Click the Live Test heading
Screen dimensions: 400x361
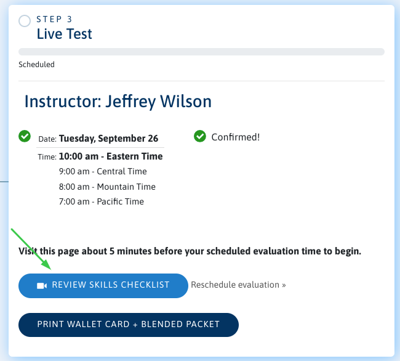tap(64, 34)
